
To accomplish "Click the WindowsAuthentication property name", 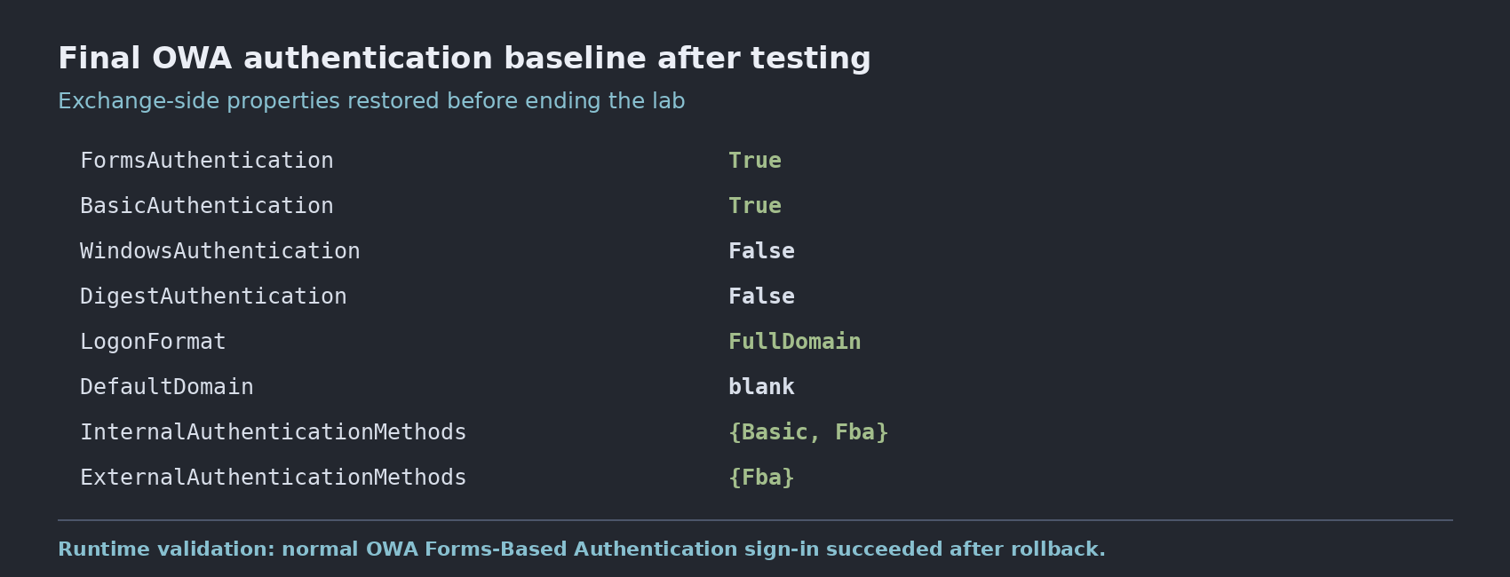I will point(220,251).
